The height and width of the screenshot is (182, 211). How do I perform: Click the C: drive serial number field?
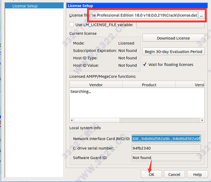[166, 148]
